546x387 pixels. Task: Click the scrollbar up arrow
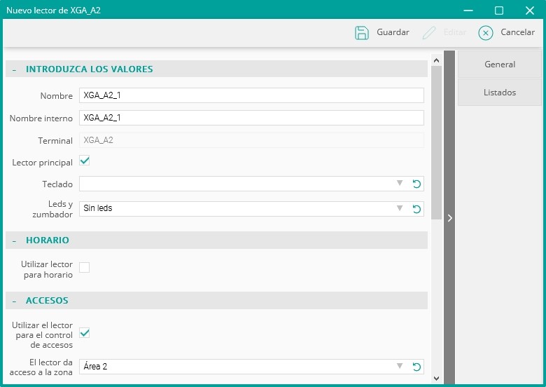(436, 61)
